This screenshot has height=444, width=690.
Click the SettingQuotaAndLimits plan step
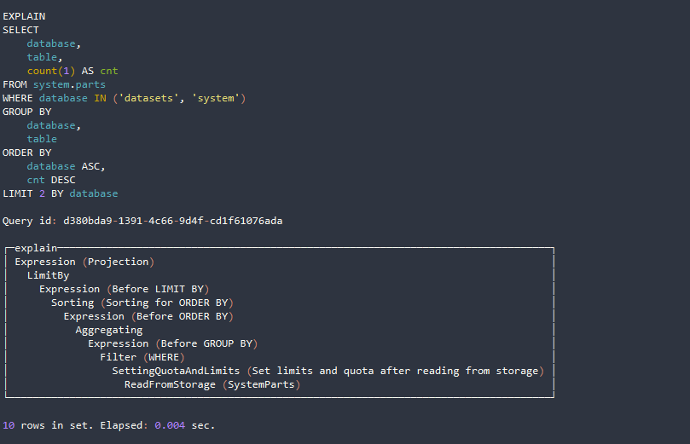tap(176, 371)
